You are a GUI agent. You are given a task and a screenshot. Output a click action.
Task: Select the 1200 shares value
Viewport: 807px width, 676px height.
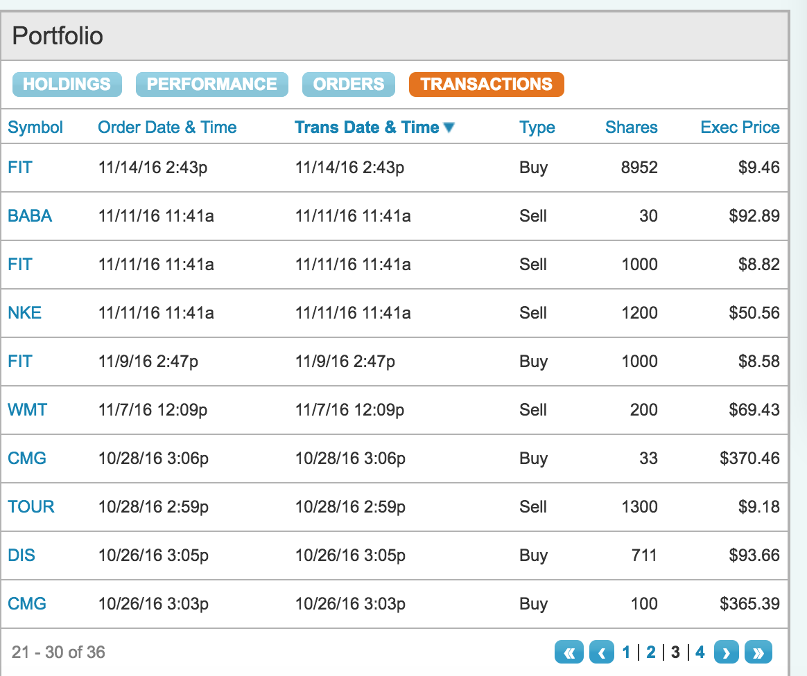point(639,312)
